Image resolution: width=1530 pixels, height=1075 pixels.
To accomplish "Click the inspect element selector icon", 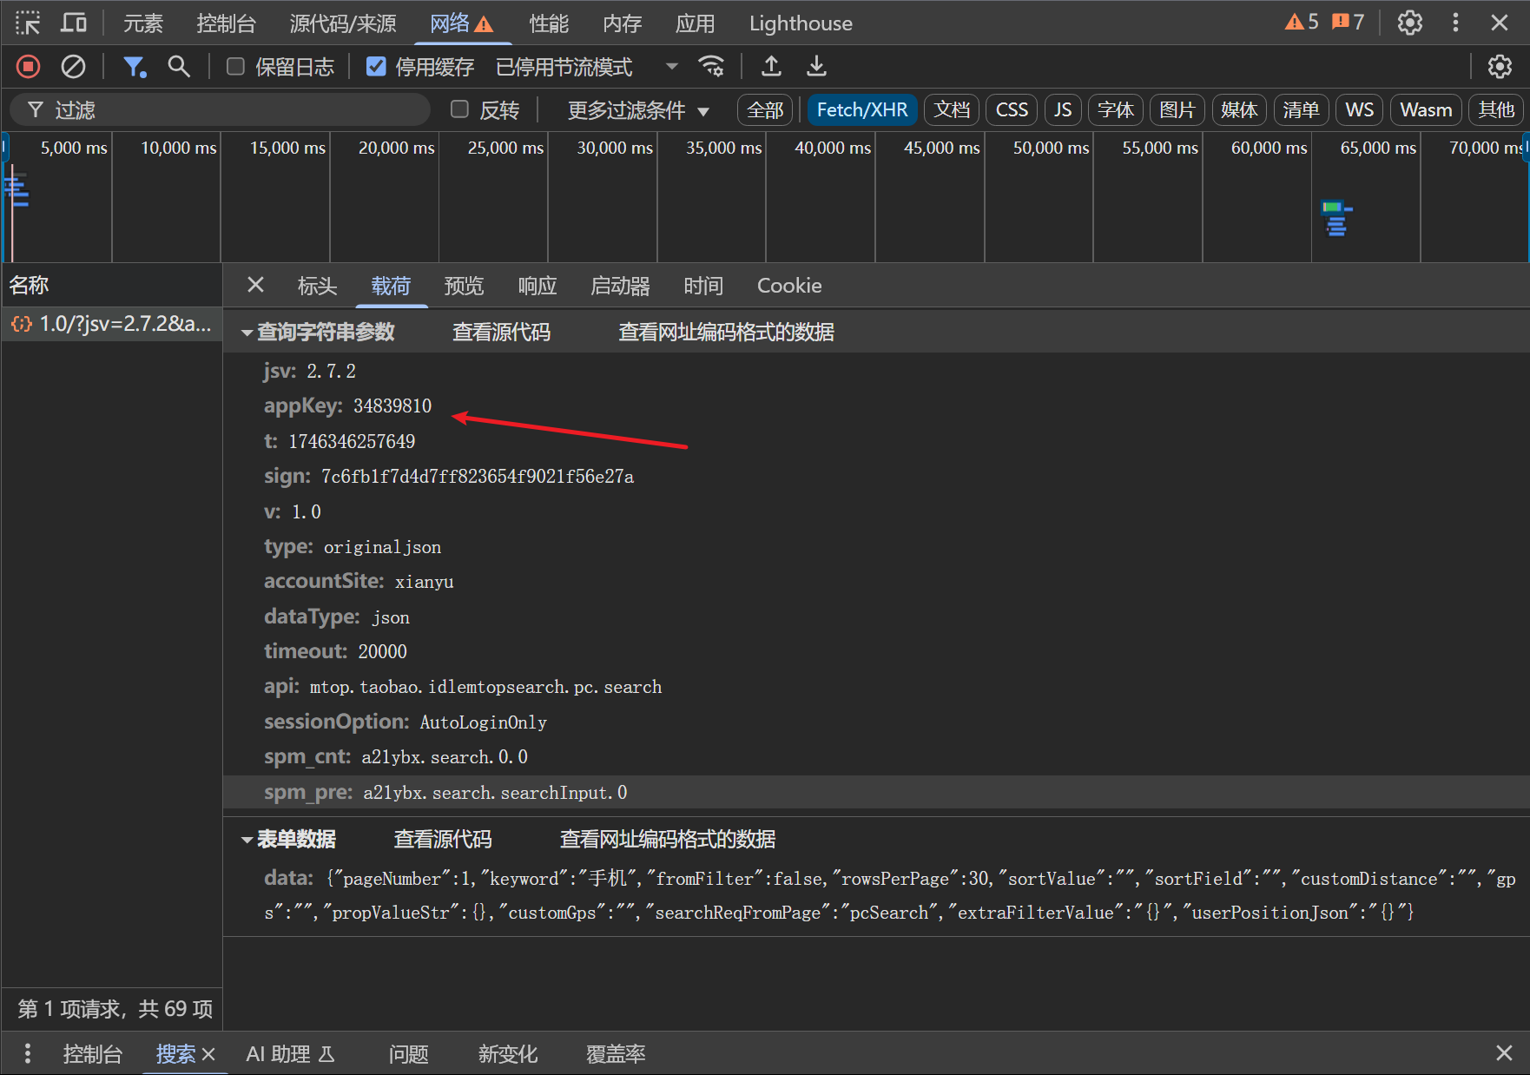I will point(28,23).
